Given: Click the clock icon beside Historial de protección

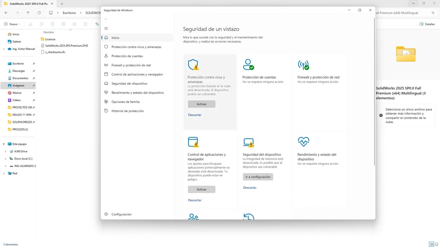Looking at the screenshot, I should click(x=106, y=111).
